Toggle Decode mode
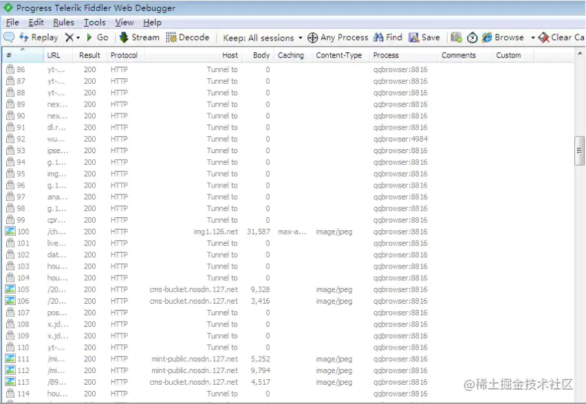 point(188,37)
